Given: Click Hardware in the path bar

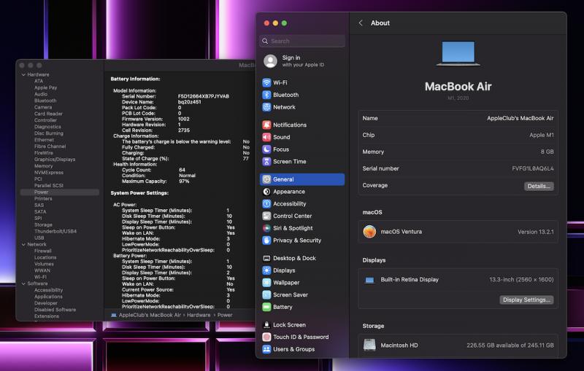Looking at the screenshot, I should coord(199,315).
